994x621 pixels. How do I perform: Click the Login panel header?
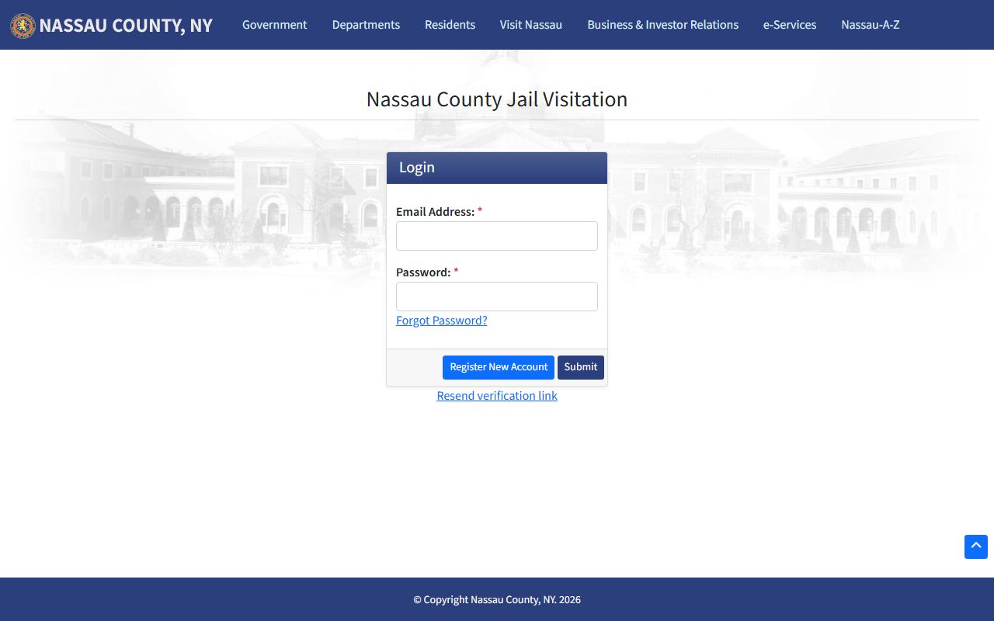coord(497,168)
